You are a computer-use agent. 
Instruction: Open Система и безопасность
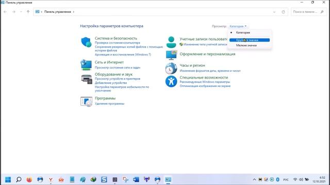click(x=116, y=39)
